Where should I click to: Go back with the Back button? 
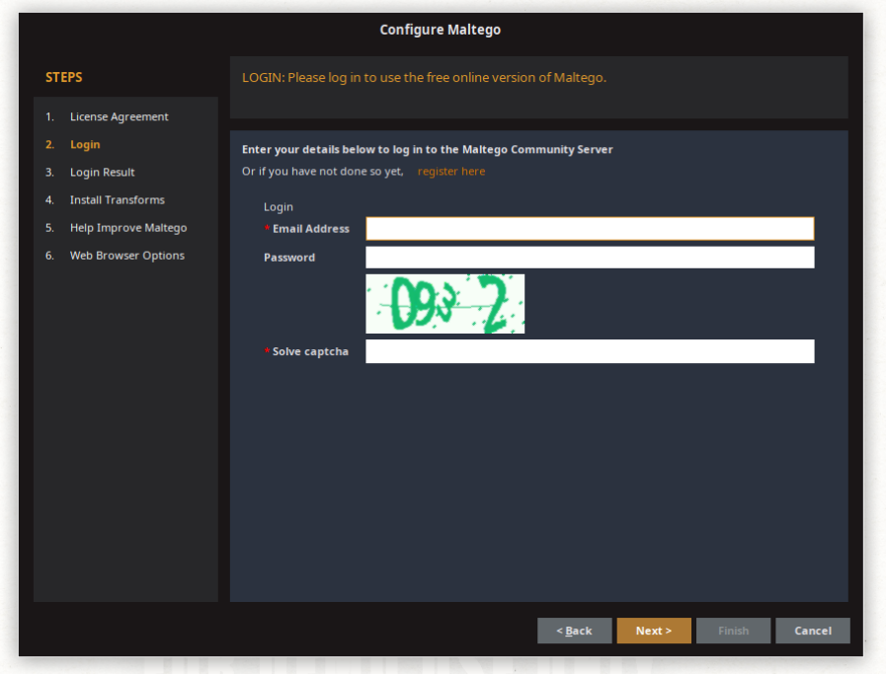574,631
